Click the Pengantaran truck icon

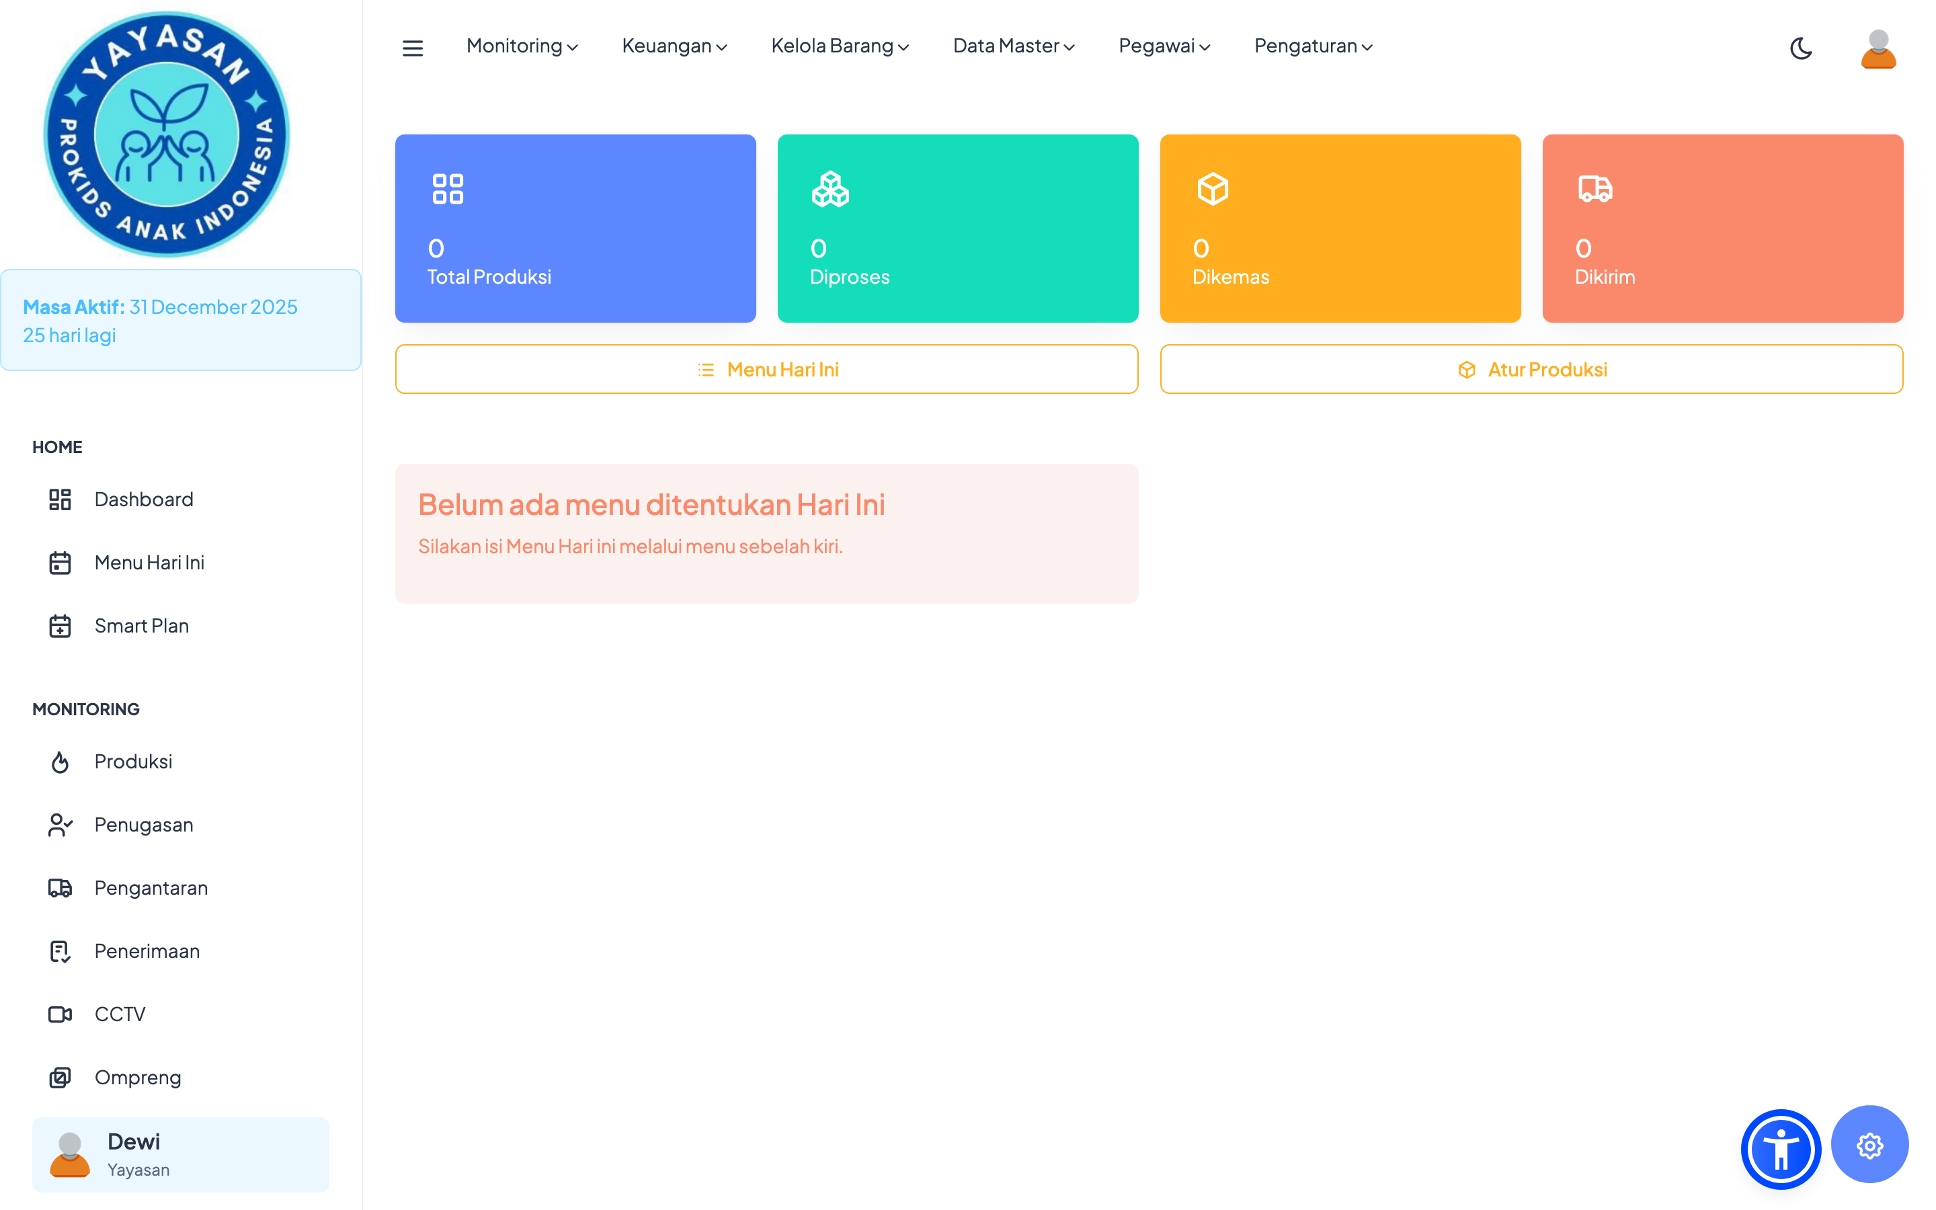click(x=60, y=888)
